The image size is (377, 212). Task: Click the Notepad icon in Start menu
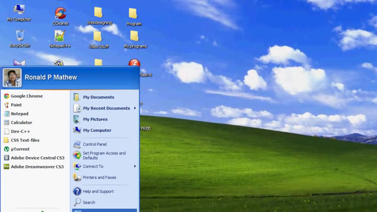pyautogui.click(x=6, y=114)
